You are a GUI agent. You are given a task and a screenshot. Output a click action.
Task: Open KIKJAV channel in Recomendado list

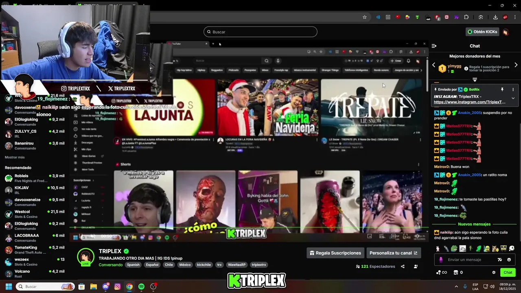tap(35, 190)
